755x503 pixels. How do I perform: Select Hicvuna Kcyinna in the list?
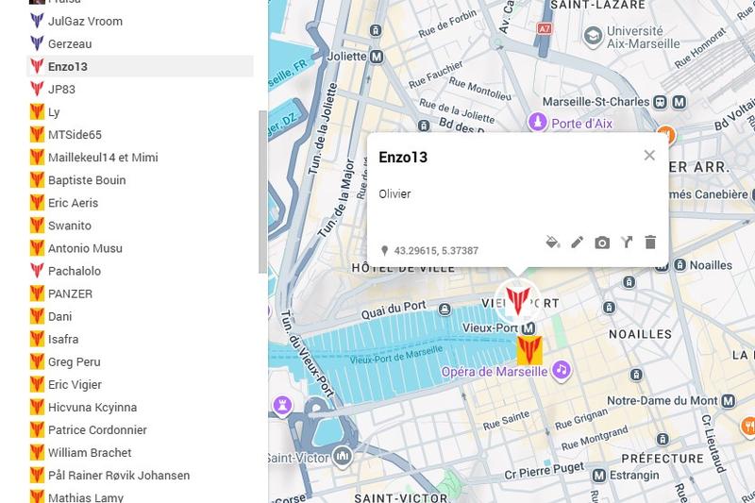140,408
